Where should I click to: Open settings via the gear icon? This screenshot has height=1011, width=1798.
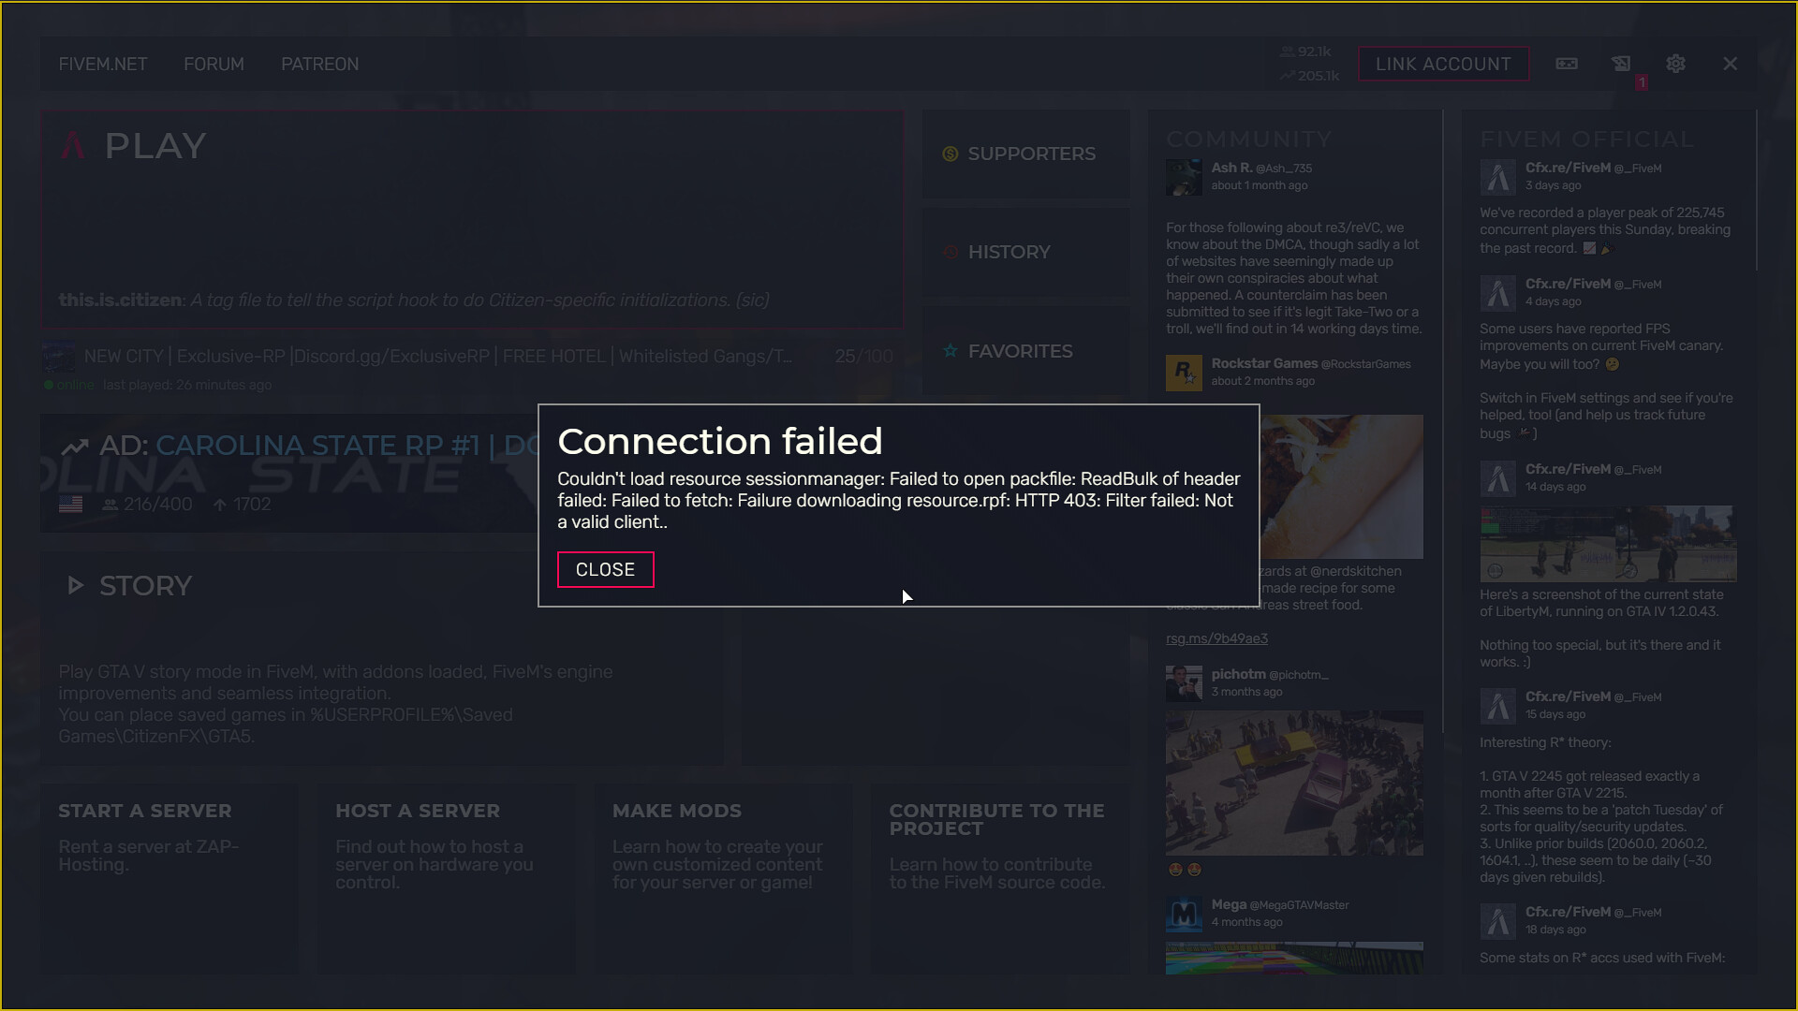click(x=1675, y=64)
